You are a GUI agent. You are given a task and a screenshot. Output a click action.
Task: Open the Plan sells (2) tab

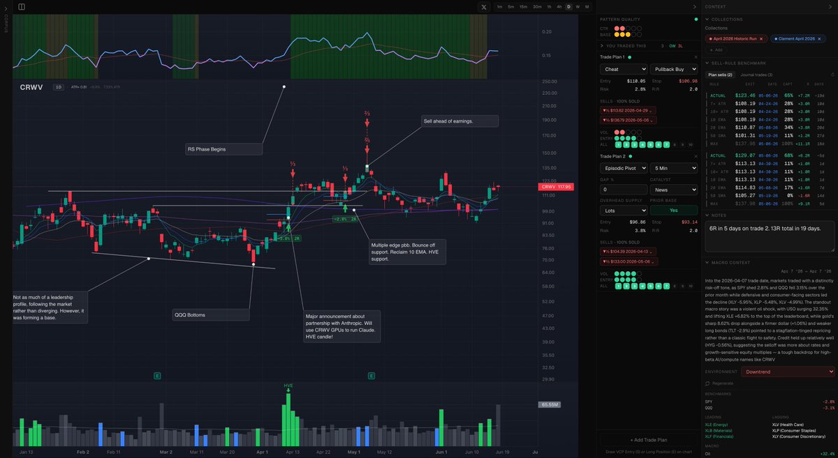(720, 75)
